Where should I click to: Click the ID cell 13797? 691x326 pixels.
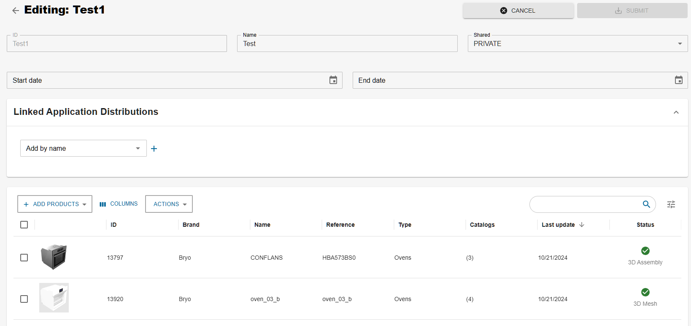[x=115, y=258]
